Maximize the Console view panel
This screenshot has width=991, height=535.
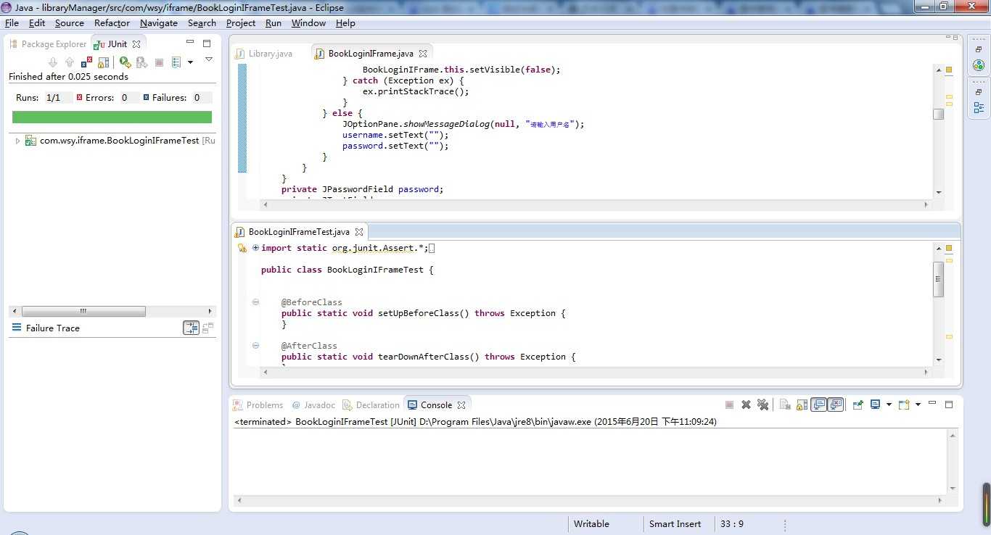tap(949, 405)
